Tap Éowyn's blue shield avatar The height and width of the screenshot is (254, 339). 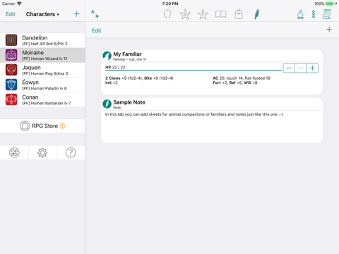coord(11,85)
